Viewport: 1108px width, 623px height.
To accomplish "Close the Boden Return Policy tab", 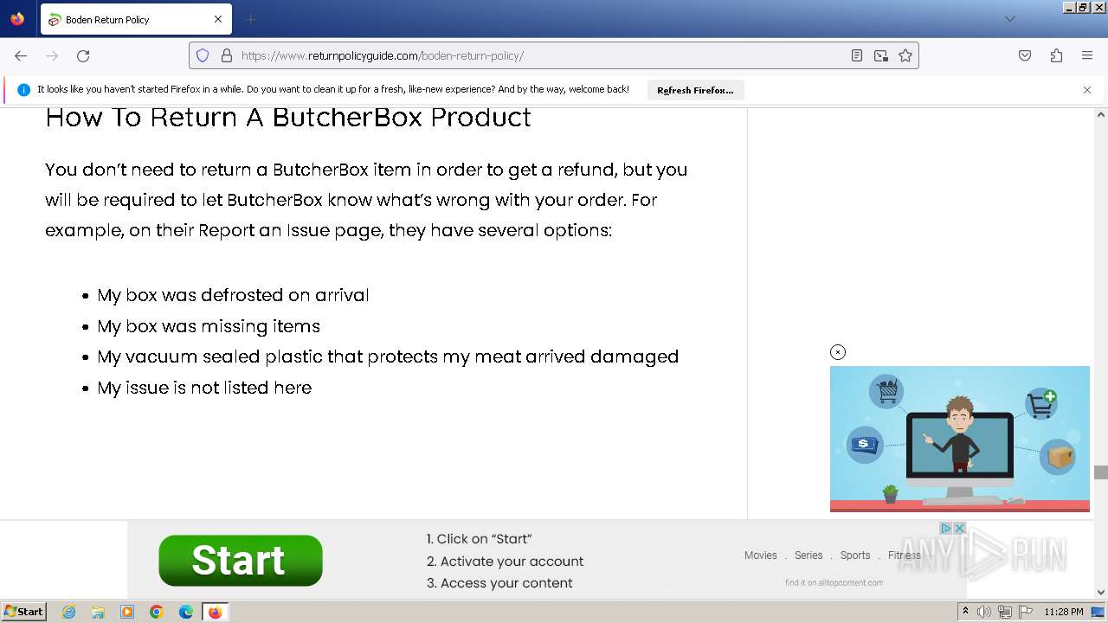I will [x=218, y=19].
